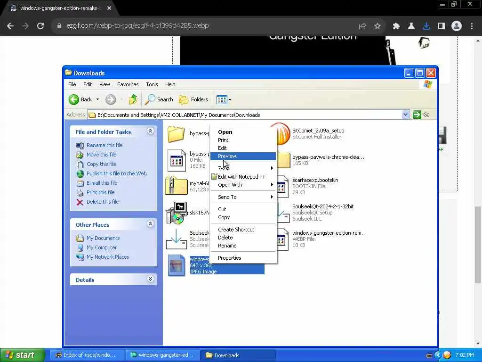
Task: Go to My Computer in Other Places
Action: (x=102, y=247)
